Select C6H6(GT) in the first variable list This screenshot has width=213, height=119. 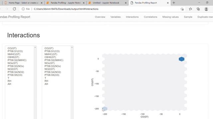(x=13, y=57)
